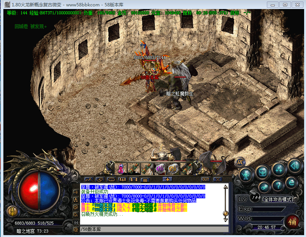Open the round gold 菜单 menu button
Screen dimensions: 306x237
[12, 211]
